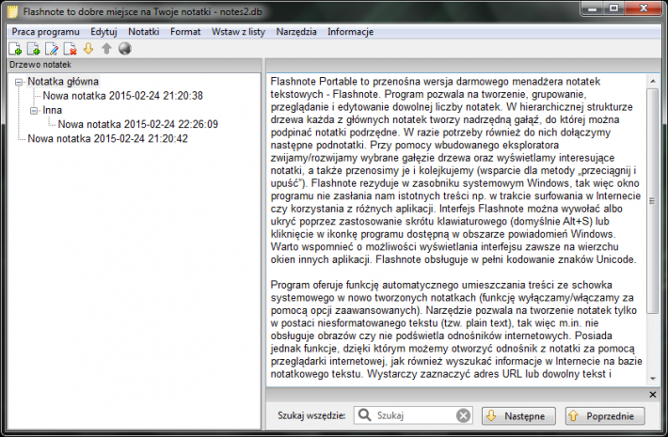Add a subnote with the lined-page plus icon

pyautogui.click(x=34, y=49)
